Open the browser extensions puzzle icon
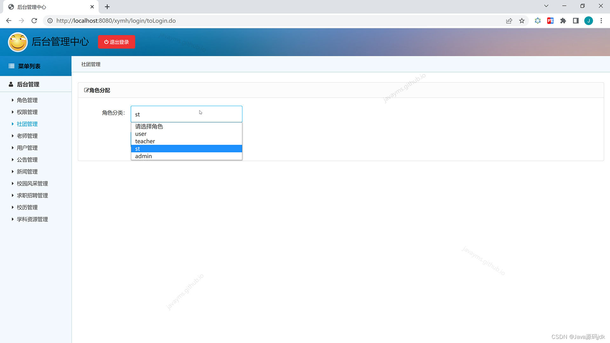This screenshot has height=343, width=610. pyautogui.click(x=563, y=21)
